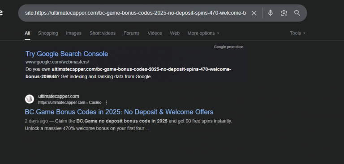Switch to the Shopping tab

pos(48,33)
